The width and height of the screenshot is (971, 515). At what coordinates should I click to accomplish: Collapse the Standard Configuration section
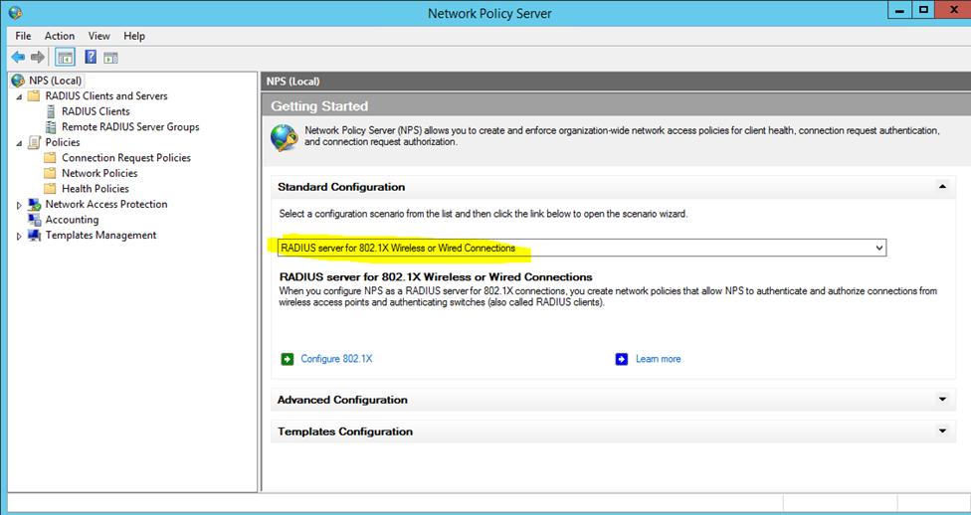pos(941,187)
